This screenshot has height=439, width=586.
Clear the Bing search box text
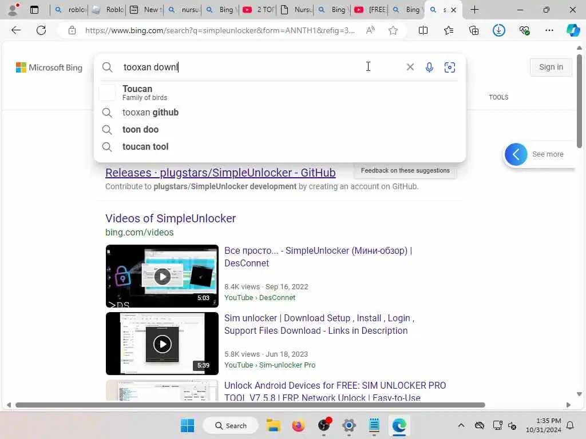pyautogui.click(x=410, y=67)
